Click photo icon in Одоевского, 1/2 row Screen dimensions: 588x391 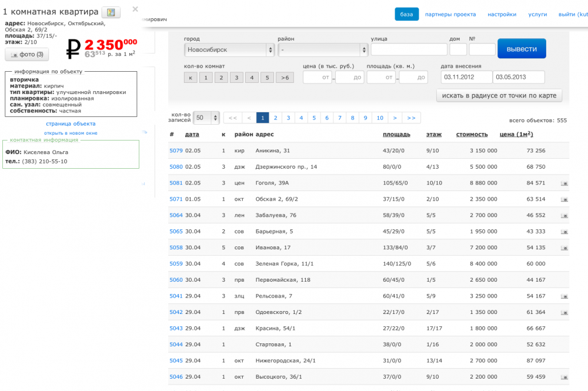pyautogui.click(x=564, y=312)
